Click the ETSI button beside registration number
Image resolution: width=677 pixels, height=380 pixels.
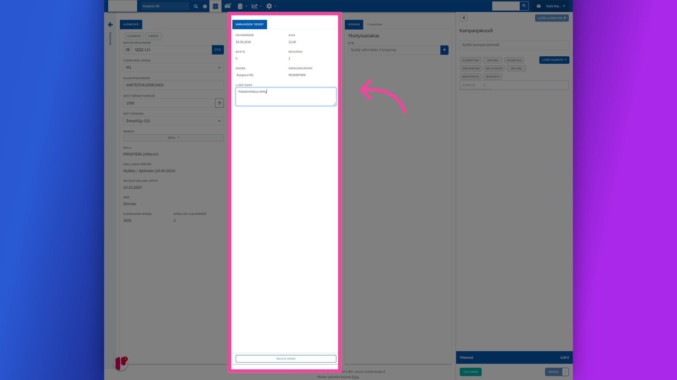pos(218,50)
